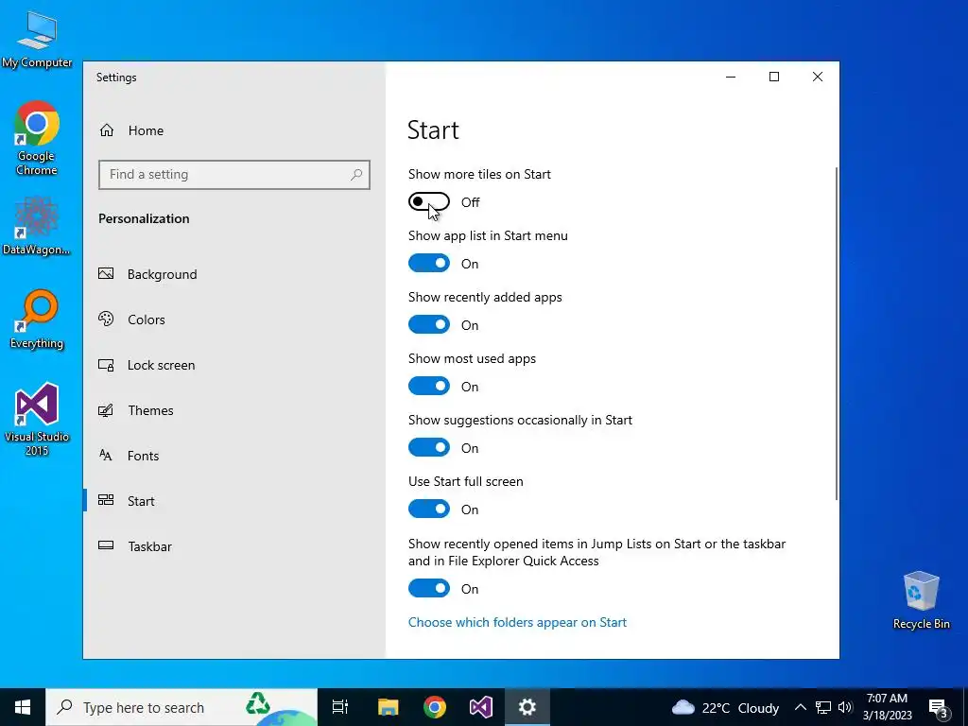Select the Recycle Bin desktop icon

921,600
